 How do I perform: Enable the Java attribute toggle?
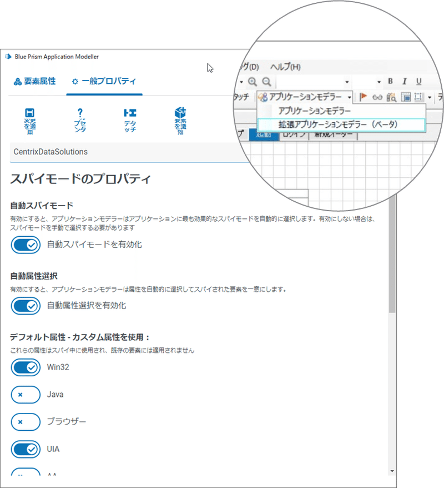click(x=24, y=395)
